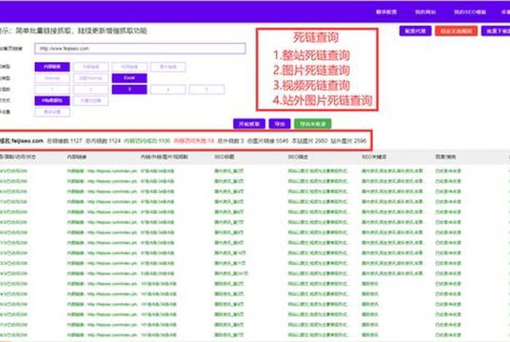Click the green internal success 1106 statistic

(147, 140)
